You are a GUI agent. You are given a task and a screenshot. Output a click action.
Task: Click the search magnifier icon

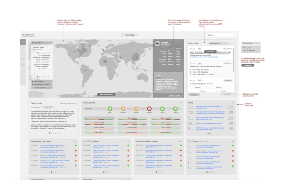234,35
